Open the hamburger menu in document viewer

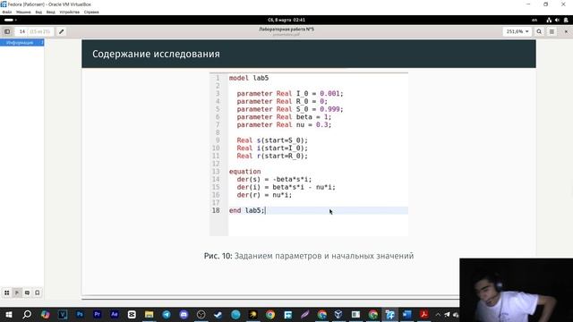tap(552, 32)
